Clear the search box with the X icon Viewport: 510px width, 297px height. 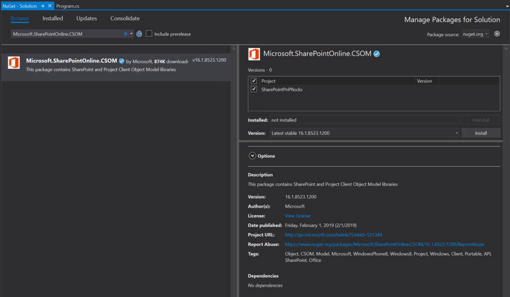click(126, 33)
